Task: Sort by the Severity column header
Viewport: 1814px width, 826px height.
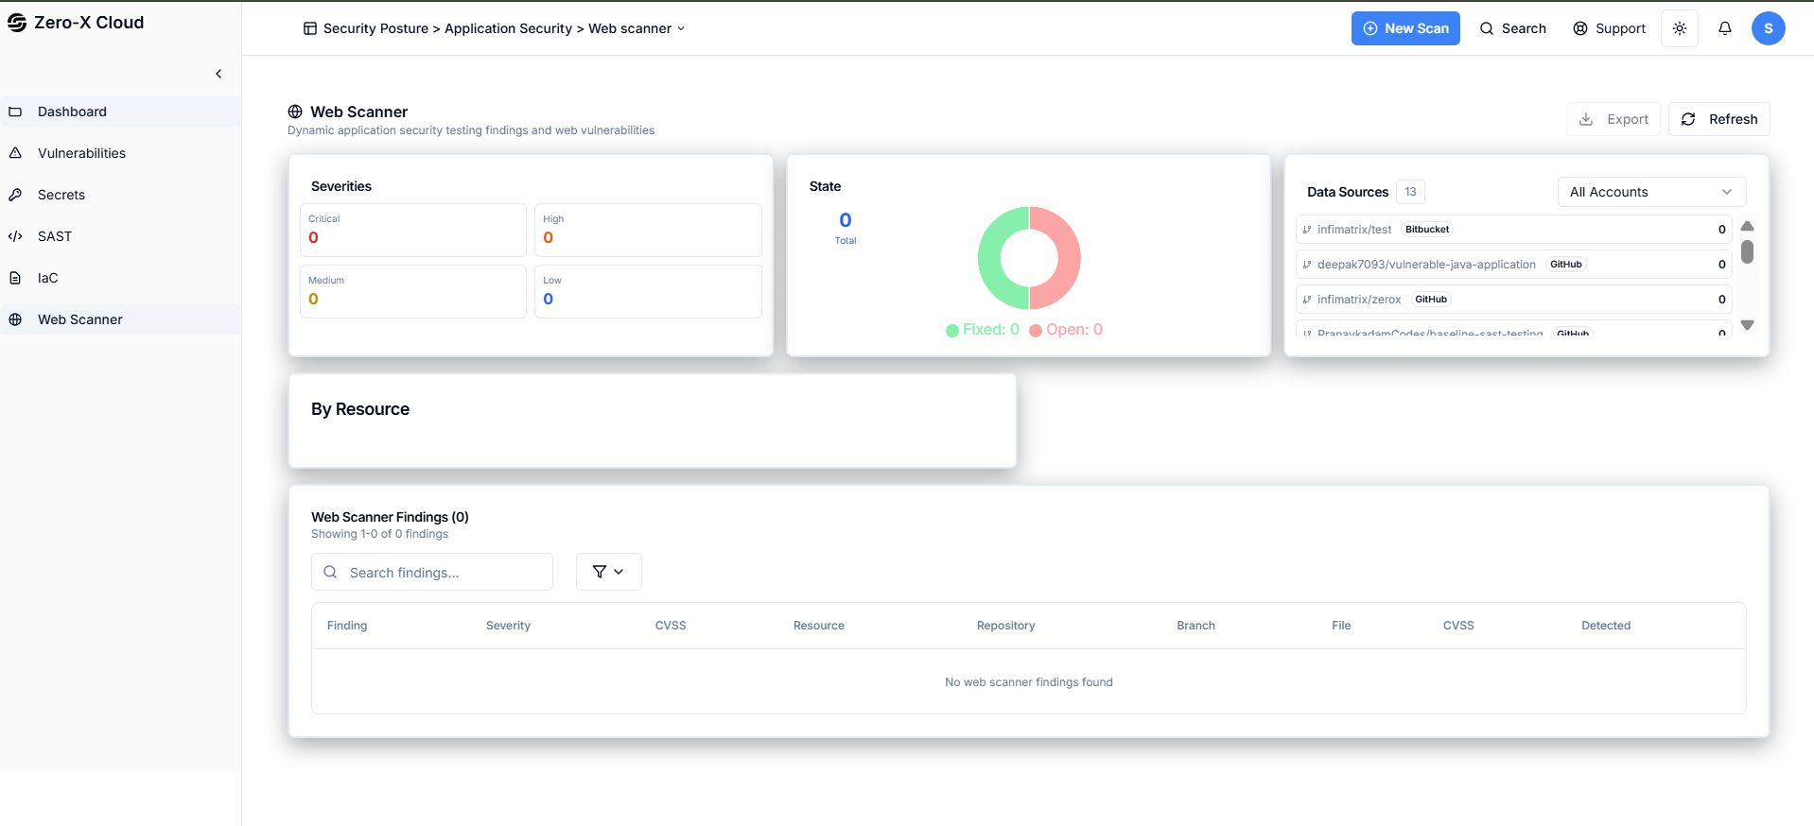Action: tap(508, 626)
